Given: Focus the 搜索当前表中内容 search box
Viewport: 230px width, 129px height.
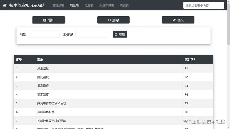Looking at the screenshot, I should [203, 5].
